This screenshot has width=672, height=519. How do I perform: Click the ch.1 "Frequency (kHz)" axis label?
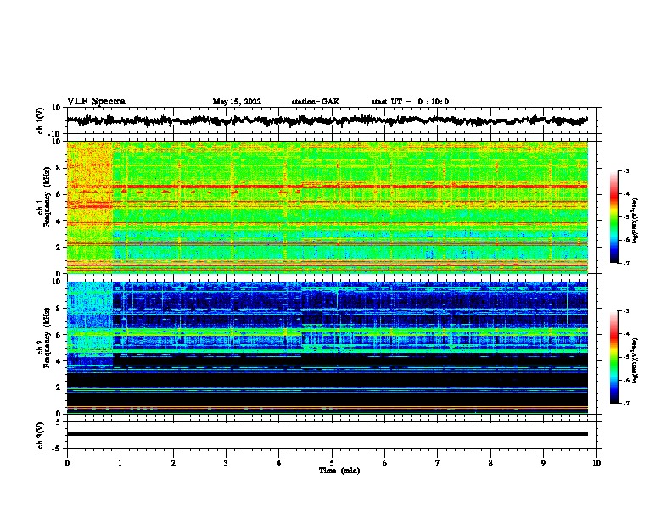point(47,198)
